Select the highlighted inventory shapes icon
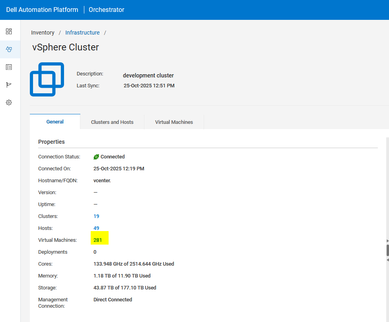 (9, 49)
